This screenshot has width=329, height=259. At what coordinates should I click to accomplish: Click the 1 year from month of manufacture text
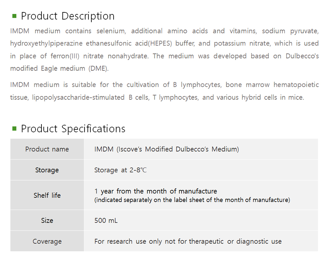156,191
